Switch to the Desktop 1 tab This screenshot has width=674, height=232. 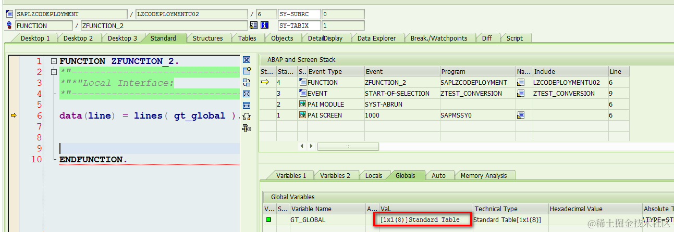35,38
